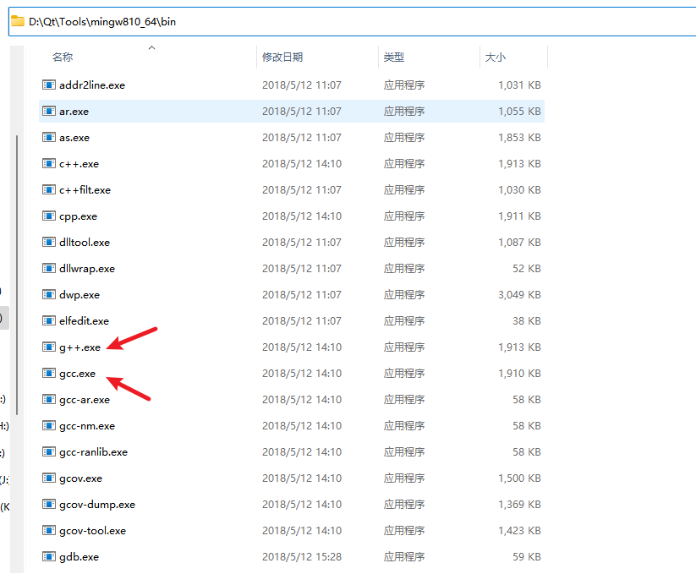This screenshot has width=696, height=574.
Task: Click the gcc.exe application icon
Action: click(48, 373)
